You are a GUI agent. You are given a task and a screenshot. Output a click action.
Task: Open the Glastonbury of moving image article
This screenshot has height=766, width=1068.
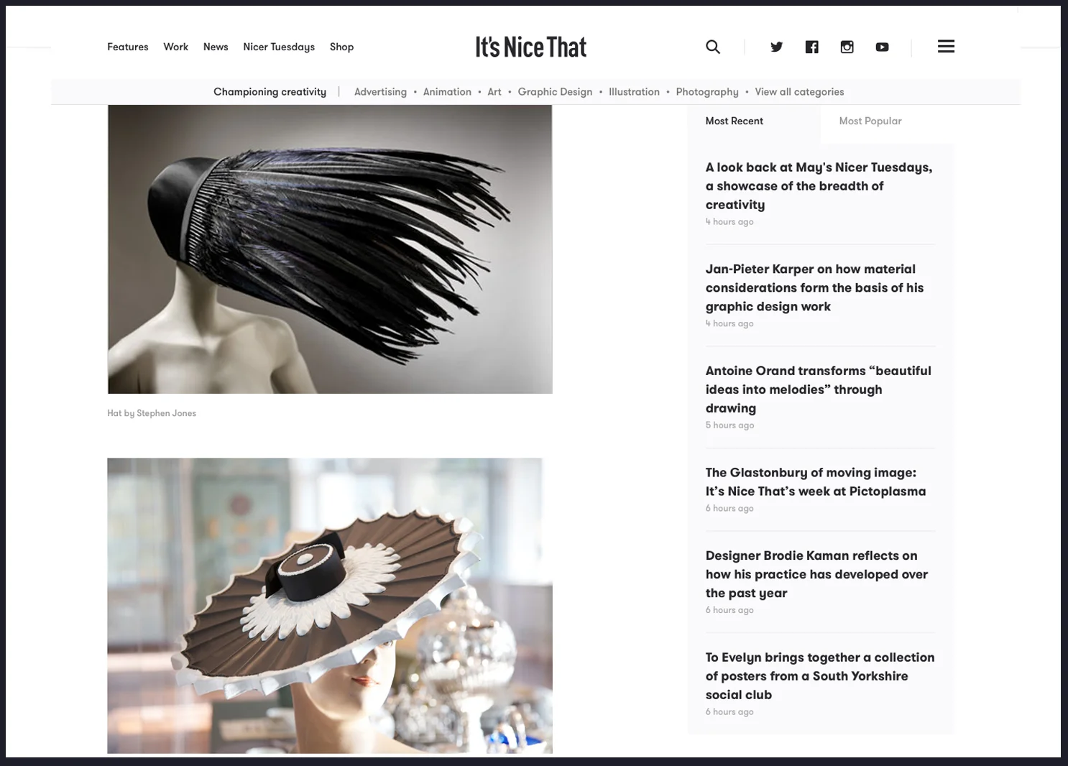[816, 482]
